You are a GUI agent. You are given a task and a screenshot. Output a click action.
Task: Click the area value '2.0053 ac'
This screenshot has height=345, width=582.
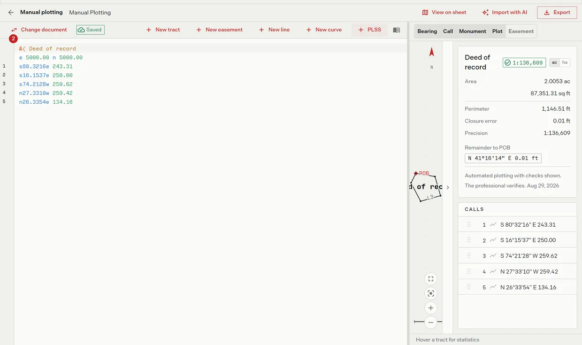(x=557, y=81)
